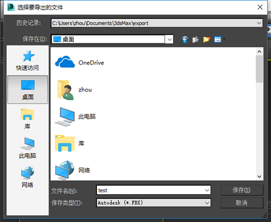271x222 pixels.
Task: Select the 此电脑 computer icon in file list
Action: 65,117
